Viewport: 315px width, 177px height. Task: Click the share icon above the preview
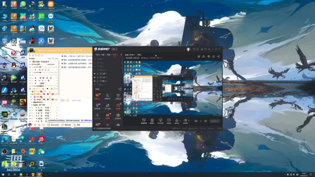point(219,56)
